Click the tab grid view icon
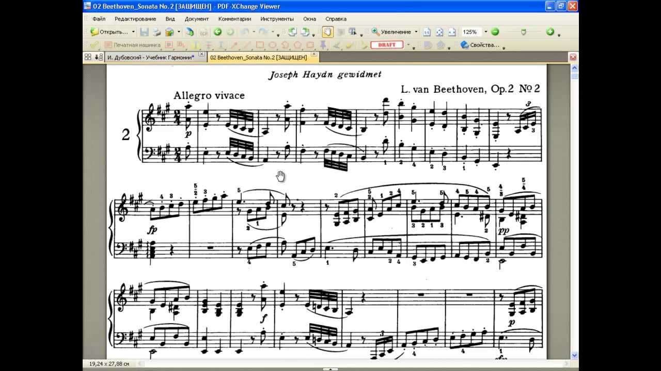This screenshot has height=371, width=661. pyautogui.click(x=88, y=57)
